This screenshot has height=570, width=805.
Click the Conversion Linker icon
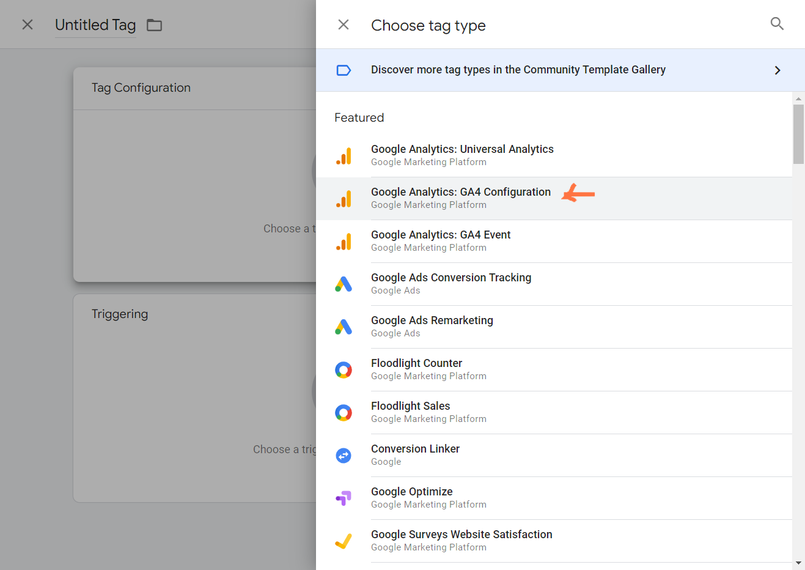[x=344, y=456]
